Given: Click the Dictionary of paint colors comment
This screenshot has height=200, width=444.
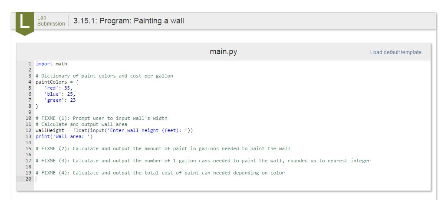Looking at the screenshot, I should pyautogui.click(x=104, y=76).
